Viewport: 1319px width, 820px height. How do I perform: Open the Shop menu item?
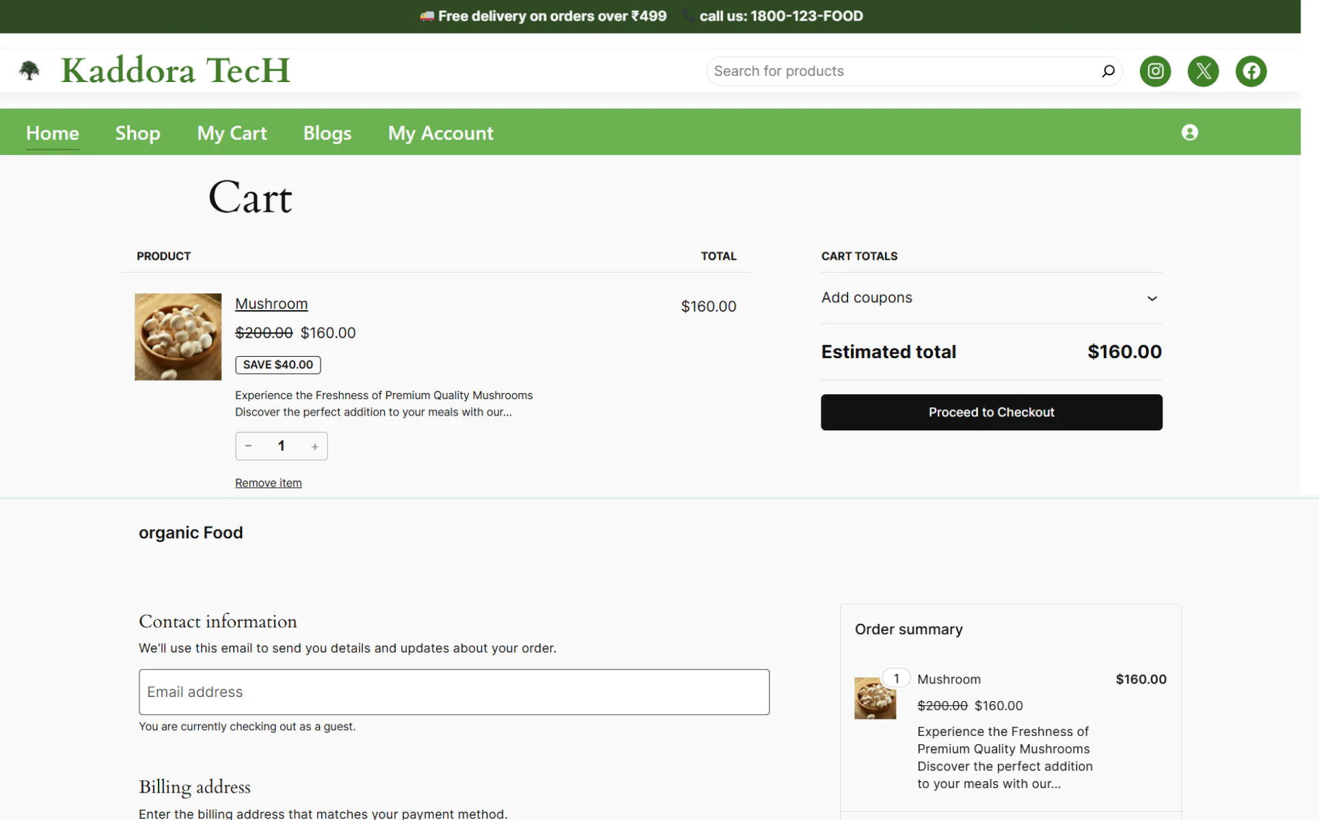coord(137,133)
